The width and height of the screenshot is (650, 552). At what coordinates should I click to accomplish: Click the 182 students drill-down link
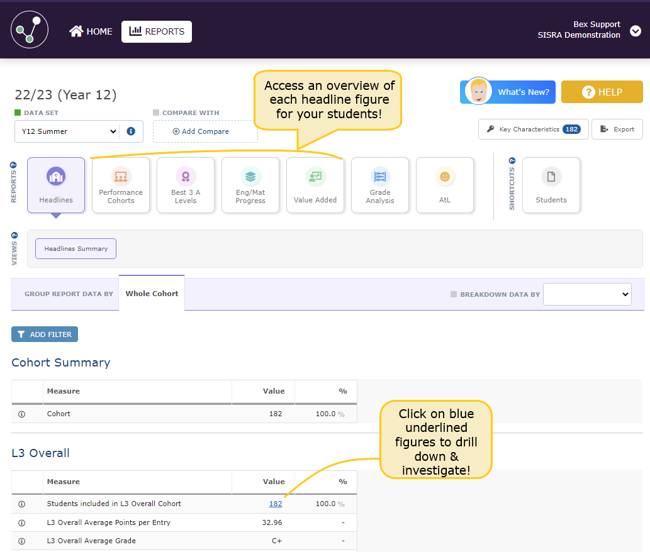(276, 504)
